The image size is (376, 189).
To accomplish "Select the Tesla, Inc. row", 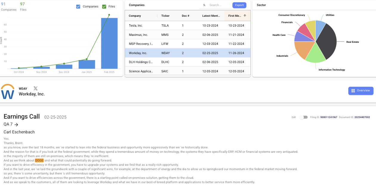I will click(187, 26).
